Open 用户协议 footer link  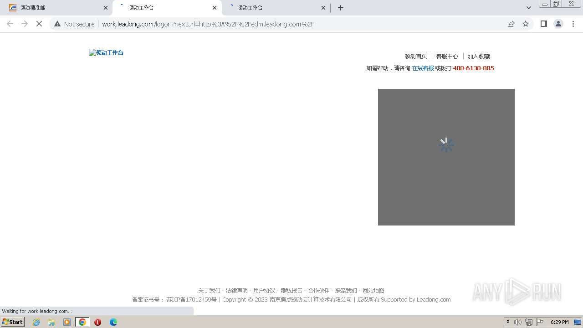pyautogui.click(x=264, y=291)
